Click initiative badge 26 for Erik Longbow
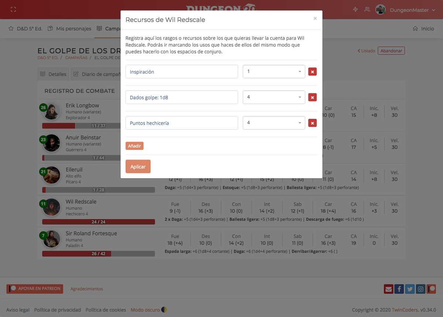443x317 pixels. pos(43,107)
